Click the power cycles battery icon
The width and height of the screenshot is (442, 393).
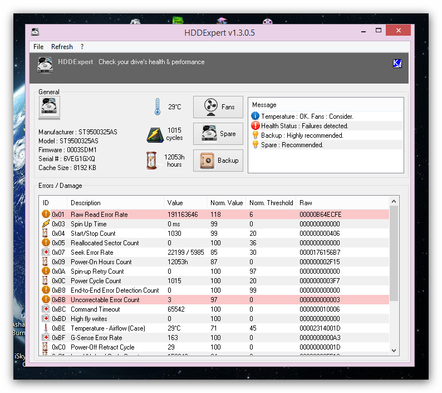(x=155, y=135)
